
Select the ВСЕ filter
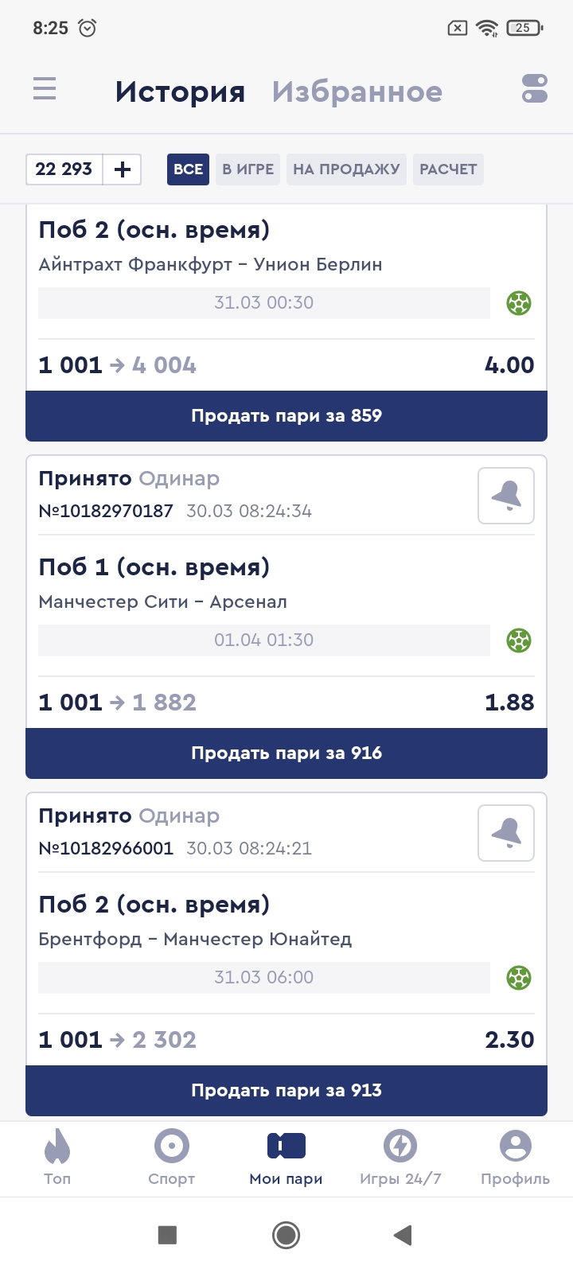tap(188, 169)
